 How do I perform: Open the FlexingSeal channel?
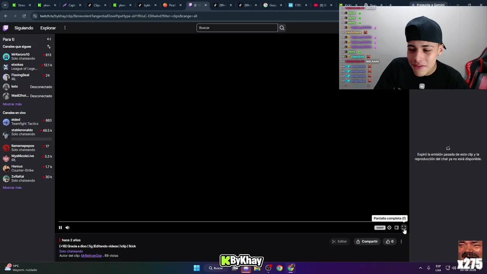pos(27,77)
